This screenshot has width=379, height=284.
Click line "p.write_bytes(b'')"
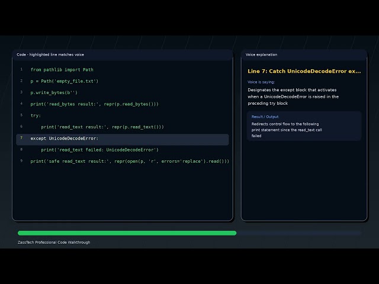(x=54, y=92)
